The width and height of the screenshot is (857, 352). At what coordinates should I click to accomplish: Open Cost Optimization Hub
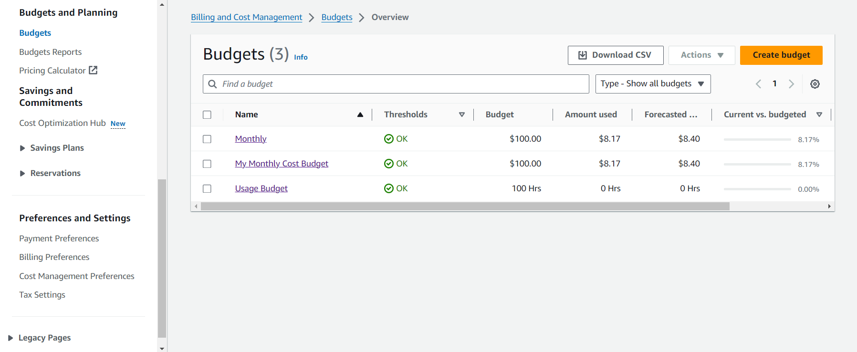(63, 123)
